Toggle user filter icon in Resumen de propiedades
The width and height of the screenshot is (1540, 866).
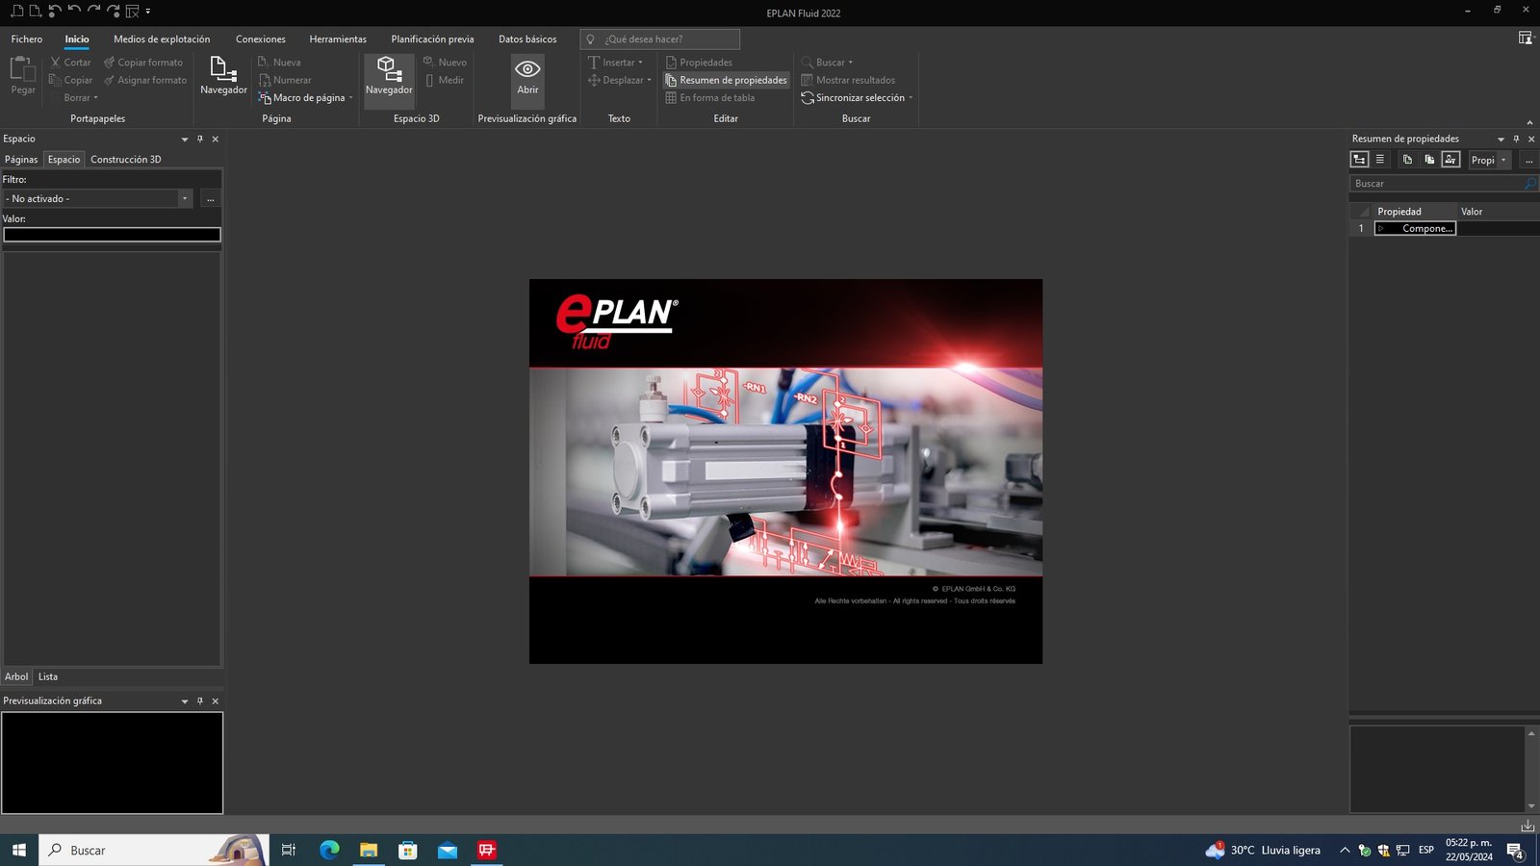pyautogui.click(x=1450, y=160)
